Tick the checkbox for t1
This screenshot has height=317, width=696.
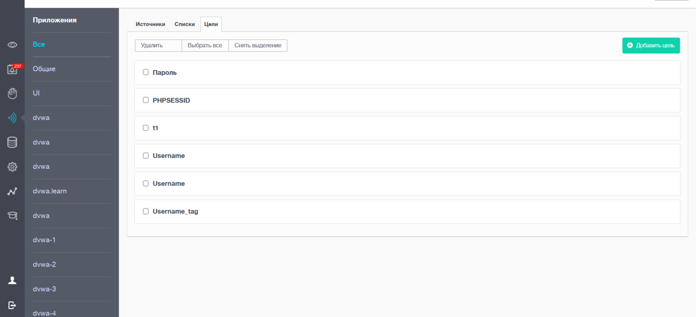click(146, 127)
